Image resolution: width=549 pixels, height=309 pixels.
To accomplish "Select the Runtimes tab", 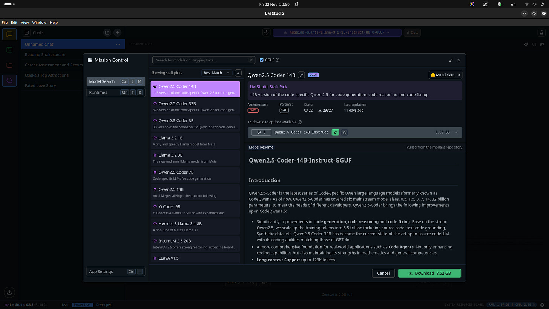I will (x=116, y=92).
